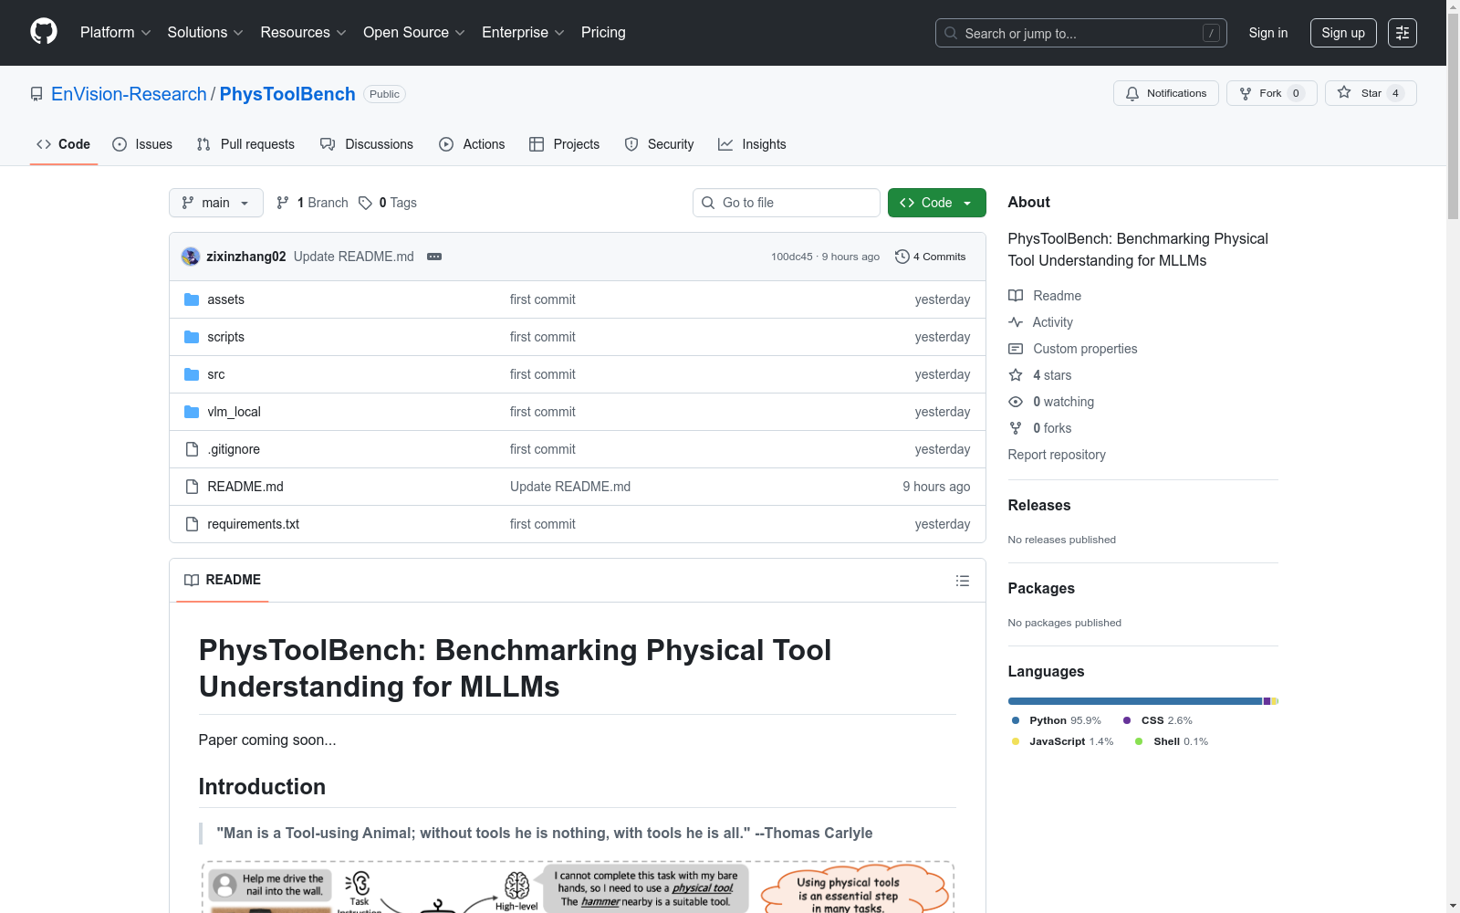1460x913 pixels.
Task: Click the pulse icon beside Activity
Action: (x=1016, y=322)
